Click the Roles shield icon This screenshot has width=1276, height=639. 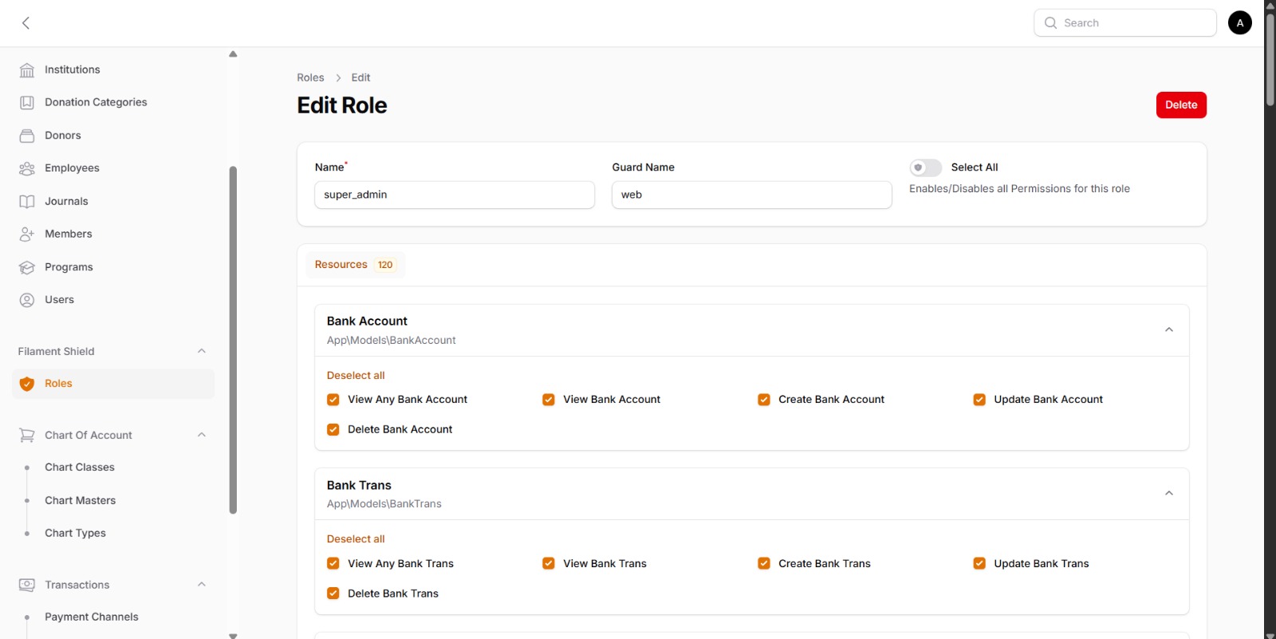27,384
